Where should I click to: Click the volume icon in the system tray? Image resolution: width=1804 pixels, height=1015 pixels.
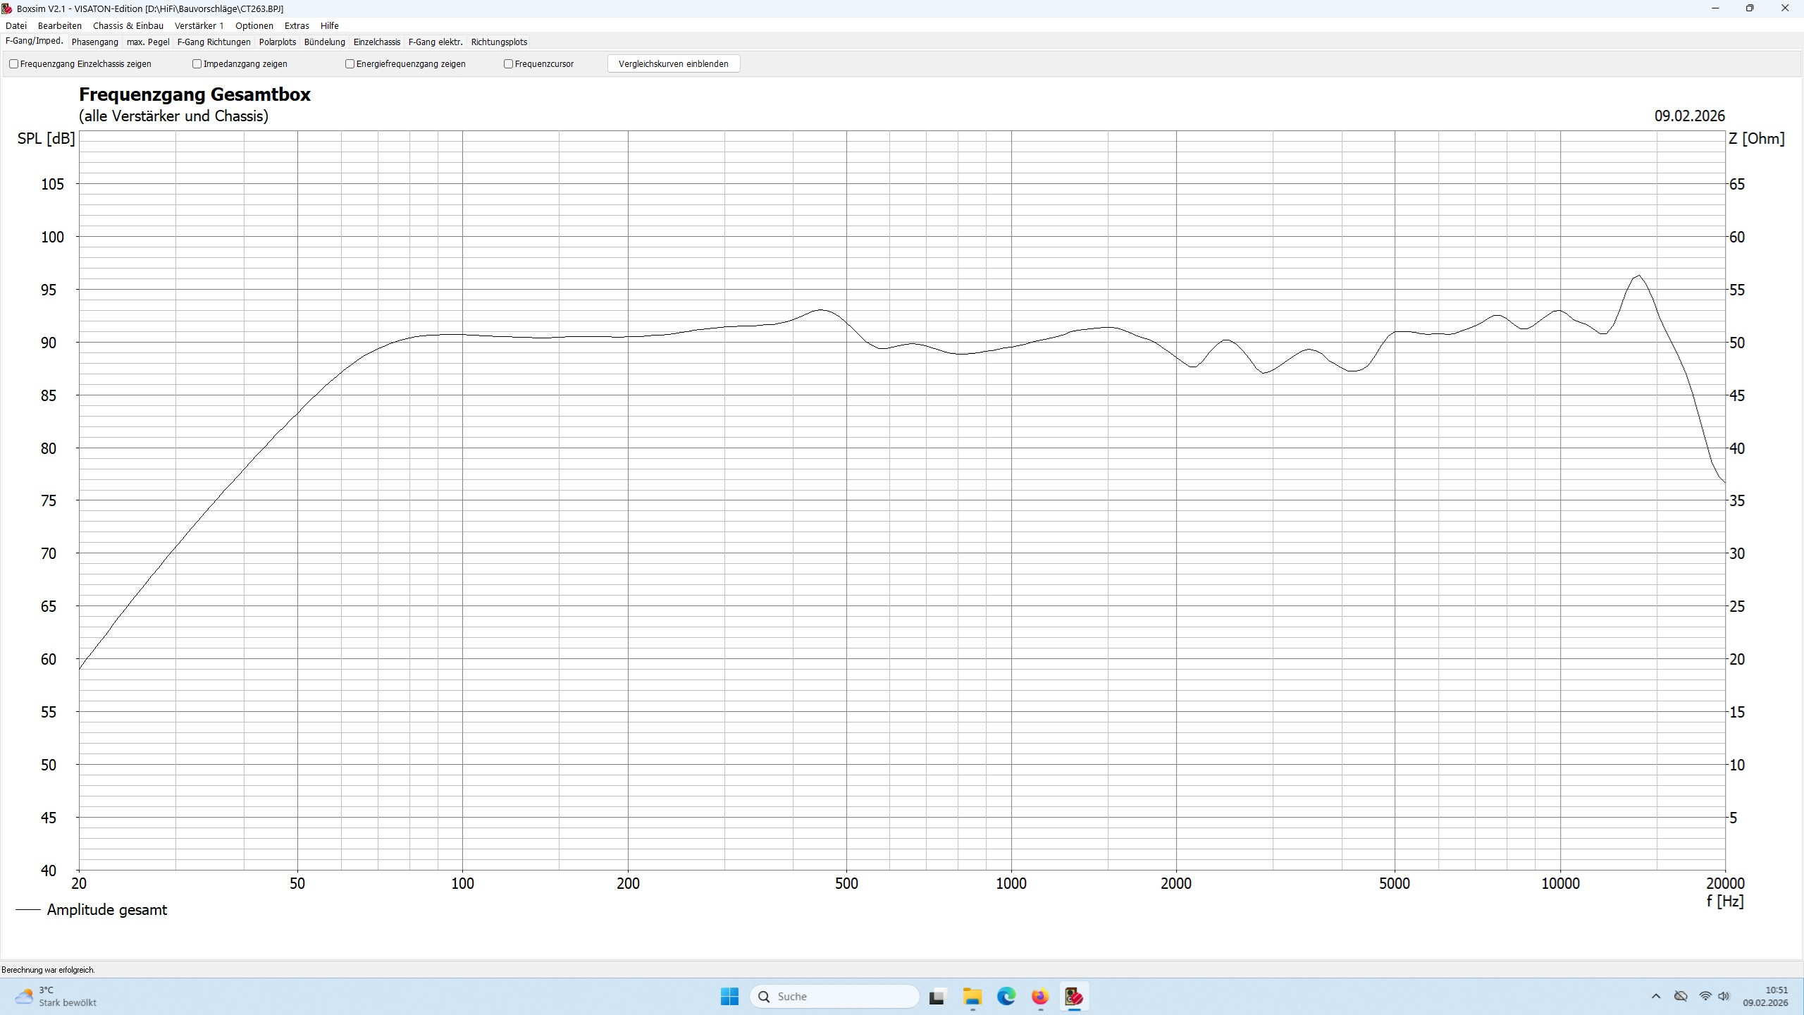point(1724,996)
